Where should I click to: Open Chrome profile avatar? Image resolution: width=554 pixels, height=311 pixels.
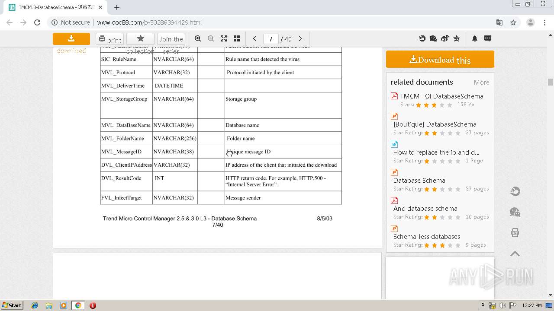point(530,22)
